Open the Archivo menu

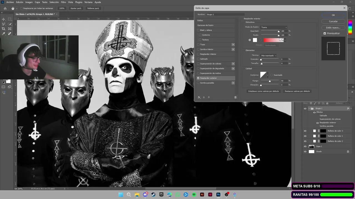[x=10, y=2]
